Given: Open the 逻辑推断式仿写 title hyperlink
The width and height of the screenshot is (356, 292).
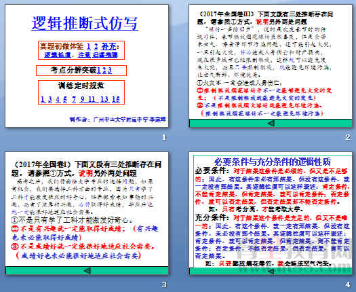Looking at the screenshot, I should click(x=85, y=23).
